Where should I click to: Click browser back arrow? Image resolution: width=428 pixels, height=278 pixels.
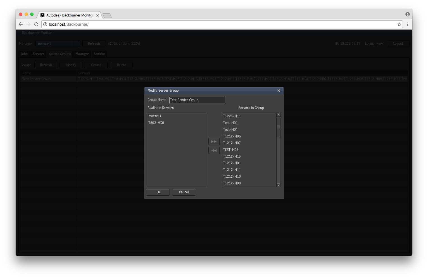coord(21,24)
